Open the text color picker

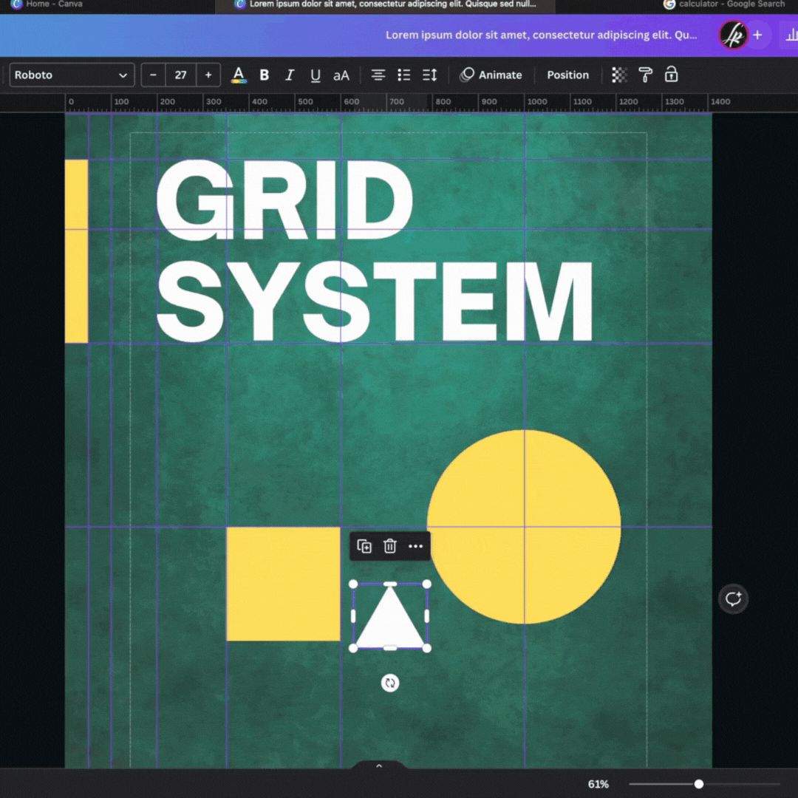[x=239, y=75]
